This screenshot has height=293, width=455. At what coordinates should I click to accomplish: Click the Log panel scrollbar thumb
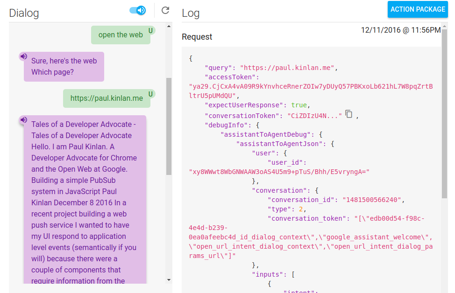pos(444,121)
